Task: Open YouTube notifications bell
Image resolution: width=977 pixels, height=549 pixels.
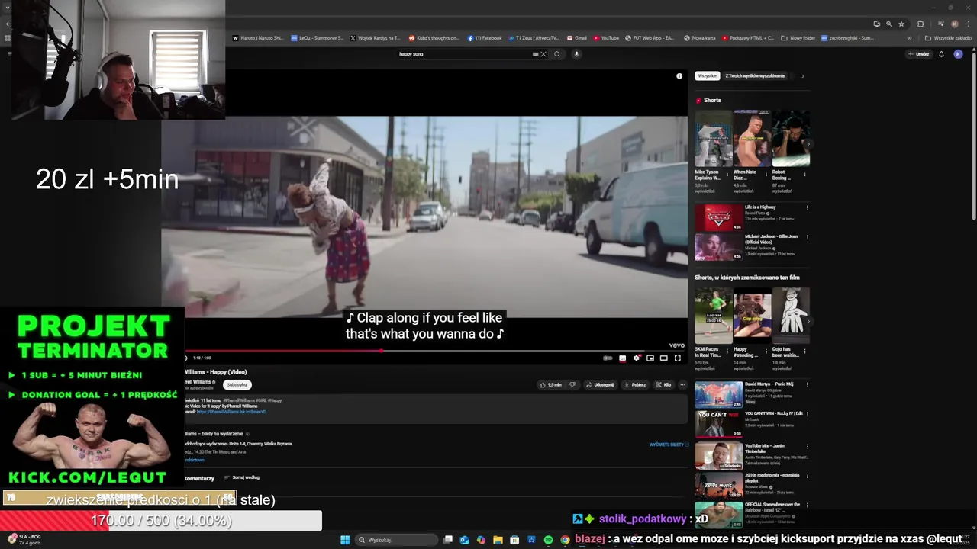Action: (x=941, y=54)
